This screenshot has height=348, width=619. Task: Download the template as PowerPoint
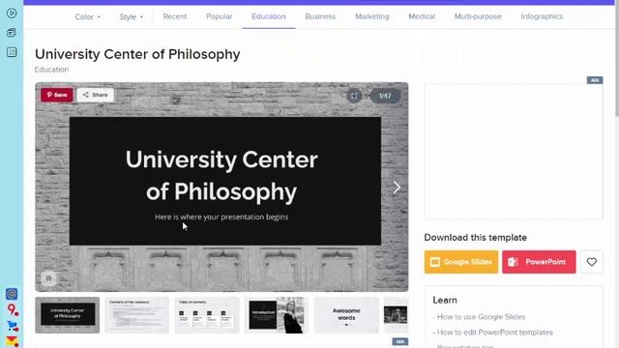(539, 262)
